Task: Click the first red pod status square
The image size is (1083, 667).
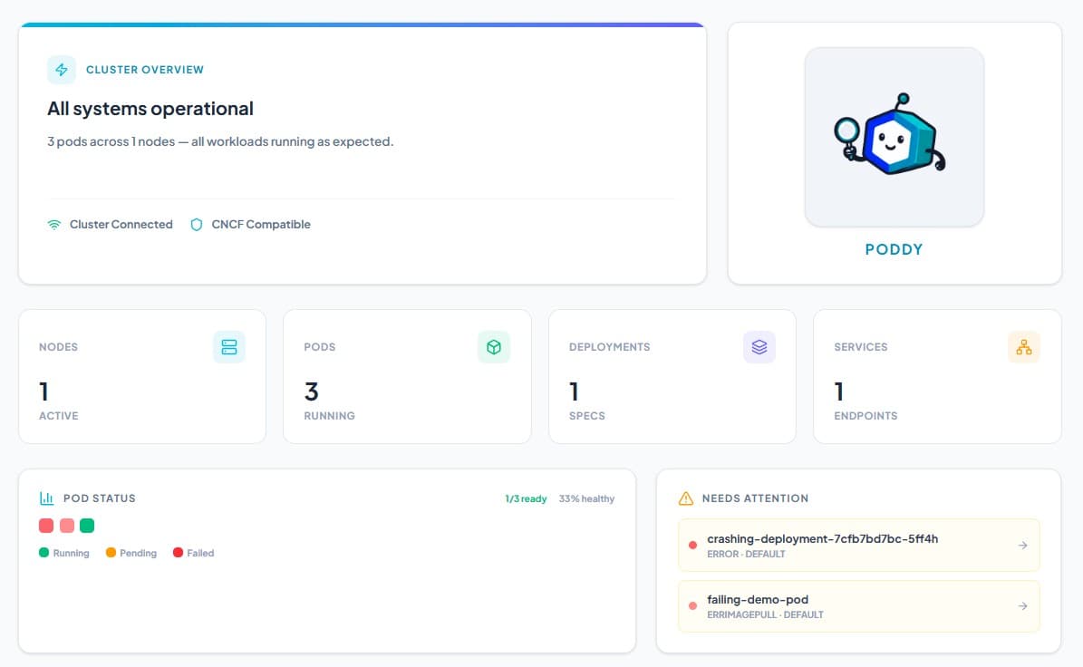Action: pyautogui.click(x=46, y=526)
